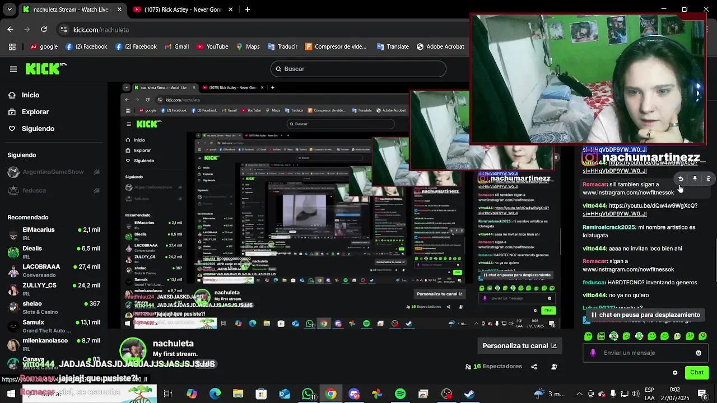Image resolution: width=717 pixels, height=403 pixels.
Task: Open Microsoft Edge from the taskbar
Action: coord(215,394)
